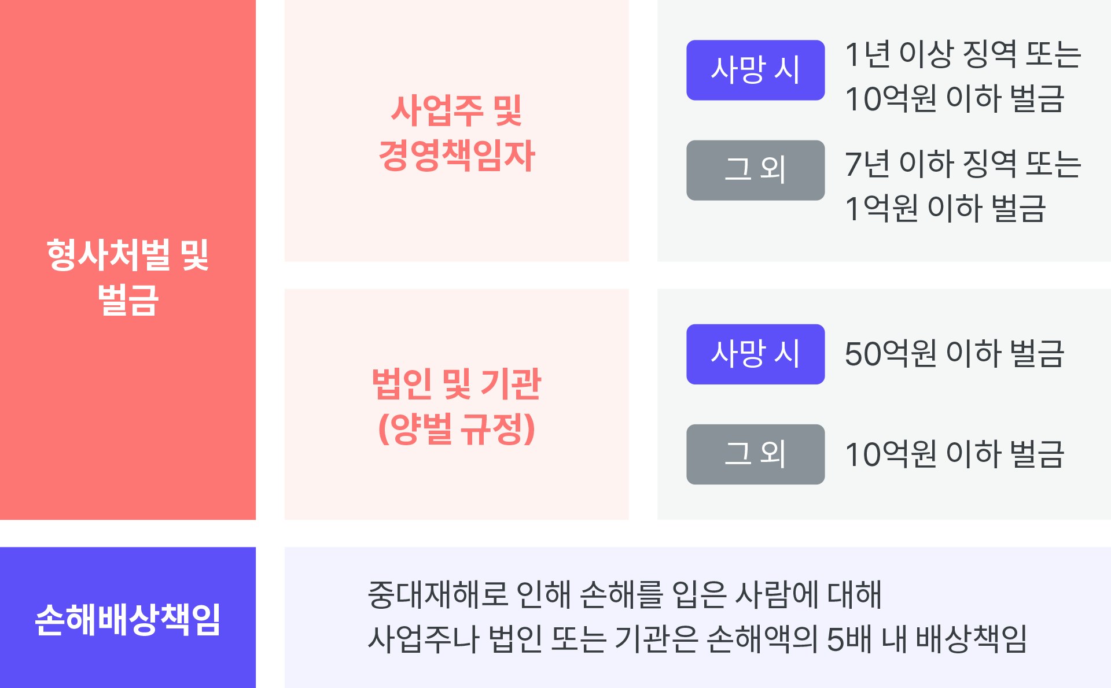This screenshot has height=688, width=1111.
Task: Click the purple 손해배상책임 block
Action: tap(127, 617)
